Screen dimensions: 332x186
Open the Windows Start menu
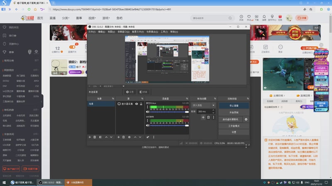(x=4, y=182)
